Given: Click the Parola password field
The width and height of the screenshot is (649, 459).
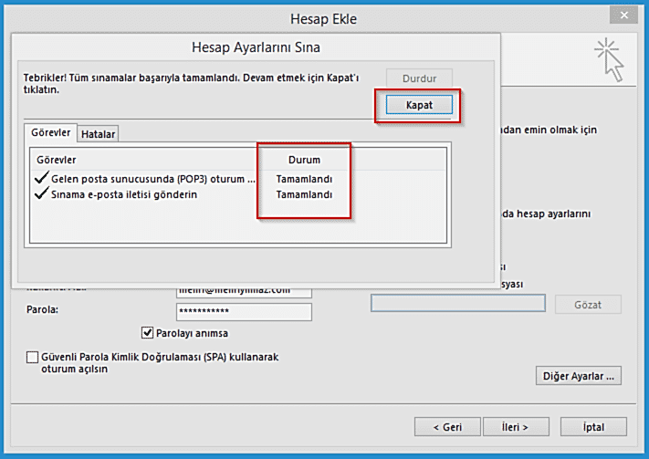Looking at the screenshot, I should pyautogui.click(x=244, y=312).
